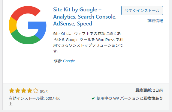The height and width of the screenshot is (112, 172).
Task: Click the 作者: label
Action: (x=58, y=61)
